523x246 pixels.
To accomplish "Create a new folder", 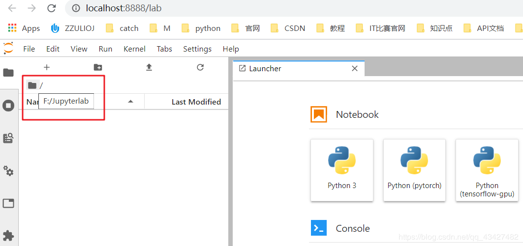I will [x=98, y=67].
